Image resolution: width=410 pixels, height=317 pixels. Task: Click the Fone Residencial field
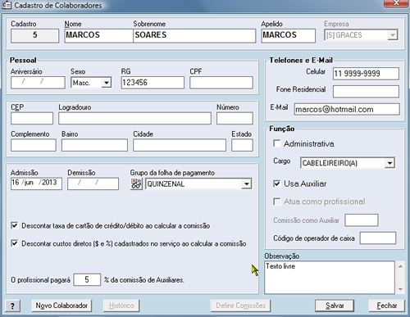(366, 92)
